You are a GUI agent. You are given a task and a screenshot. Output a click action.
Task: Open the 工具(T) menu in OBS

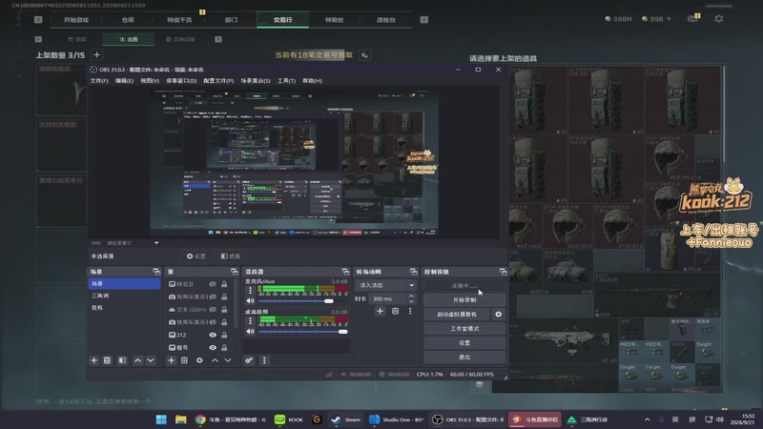pos(286,81)
